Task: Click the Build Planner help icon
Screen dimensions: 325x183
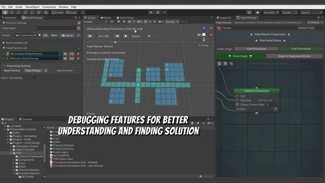Action: 79,23
